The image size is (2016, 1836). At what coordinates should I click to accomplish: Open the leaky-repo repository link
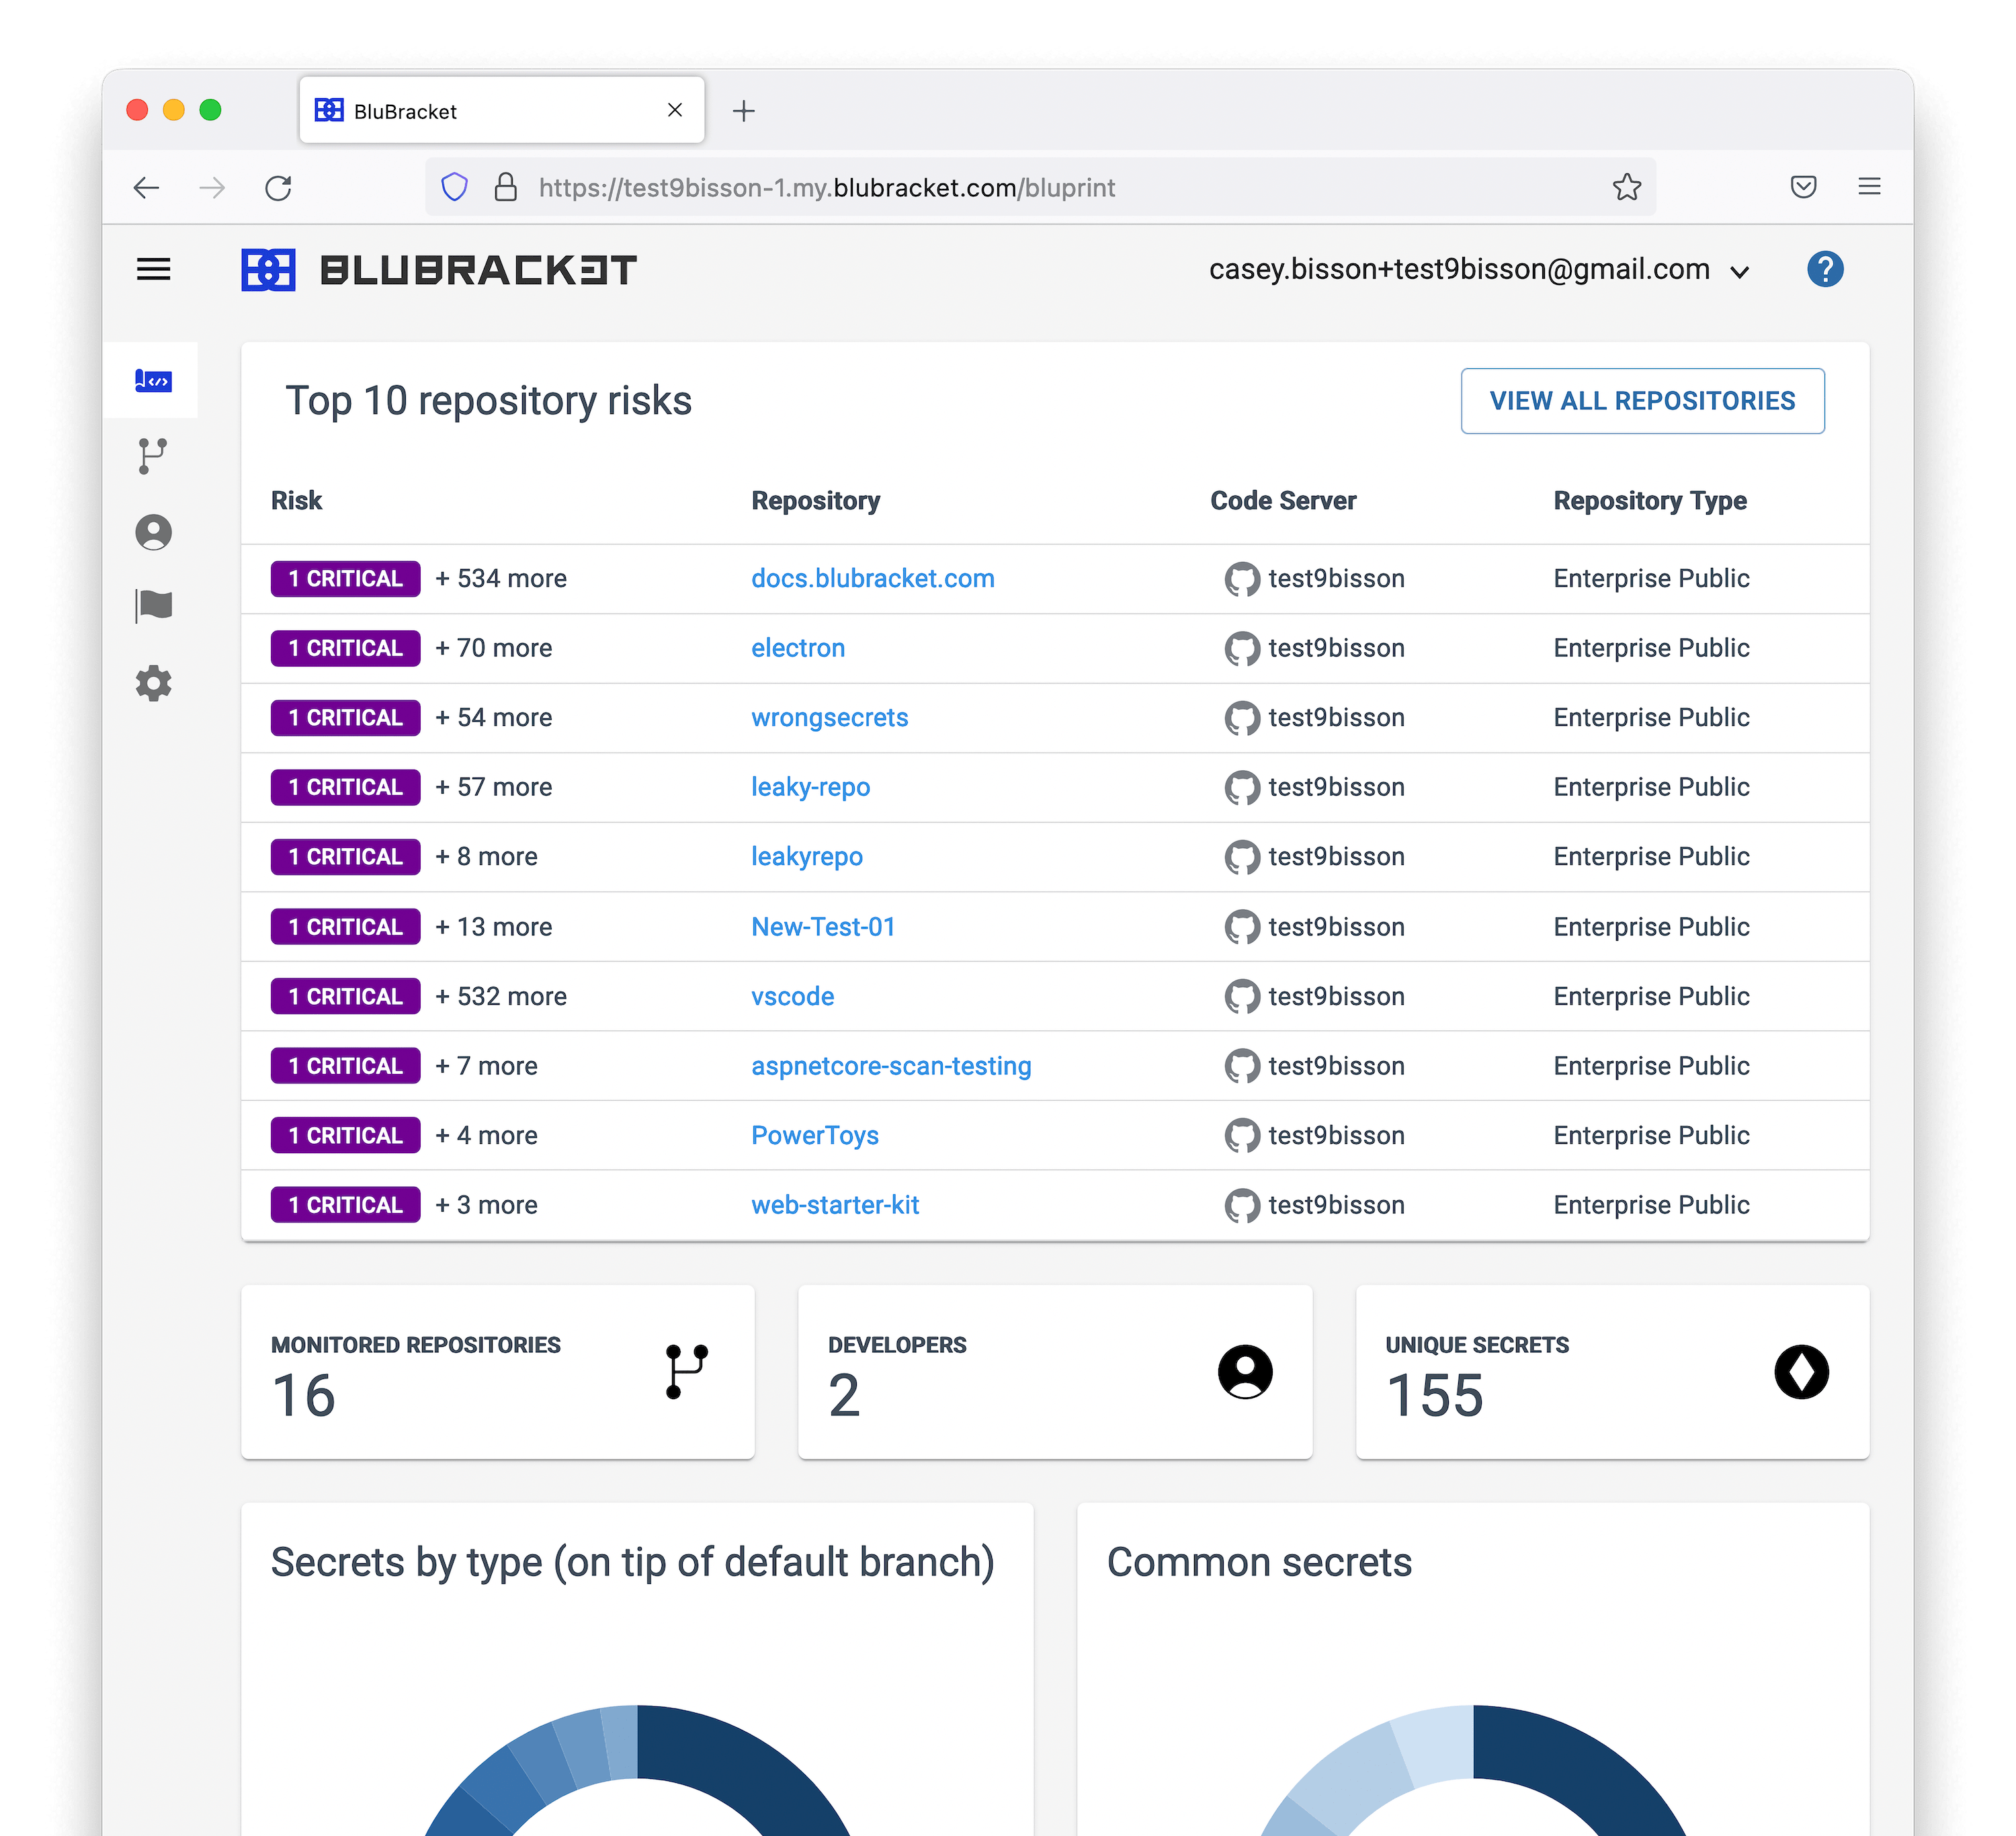[810, 787]
